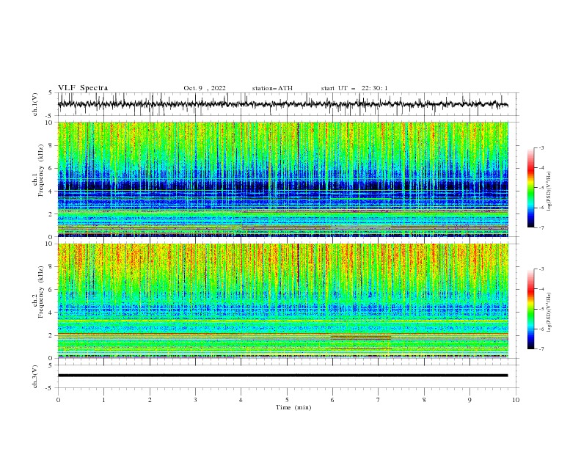The width and height of the screenshot is (581, 449).
Task: Click inside the ch.2 spectrogram panel
Action: click(x=283, y=301)
